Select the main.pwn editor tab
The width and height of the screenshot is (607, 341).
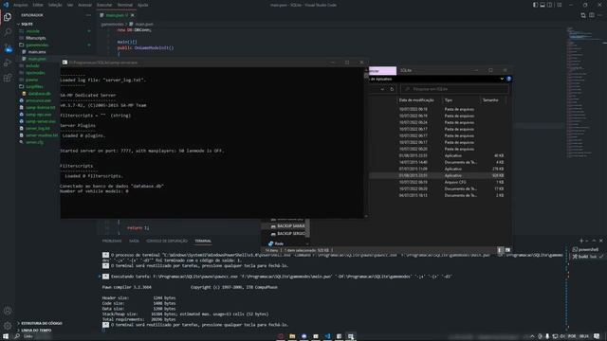pos(117,15)
